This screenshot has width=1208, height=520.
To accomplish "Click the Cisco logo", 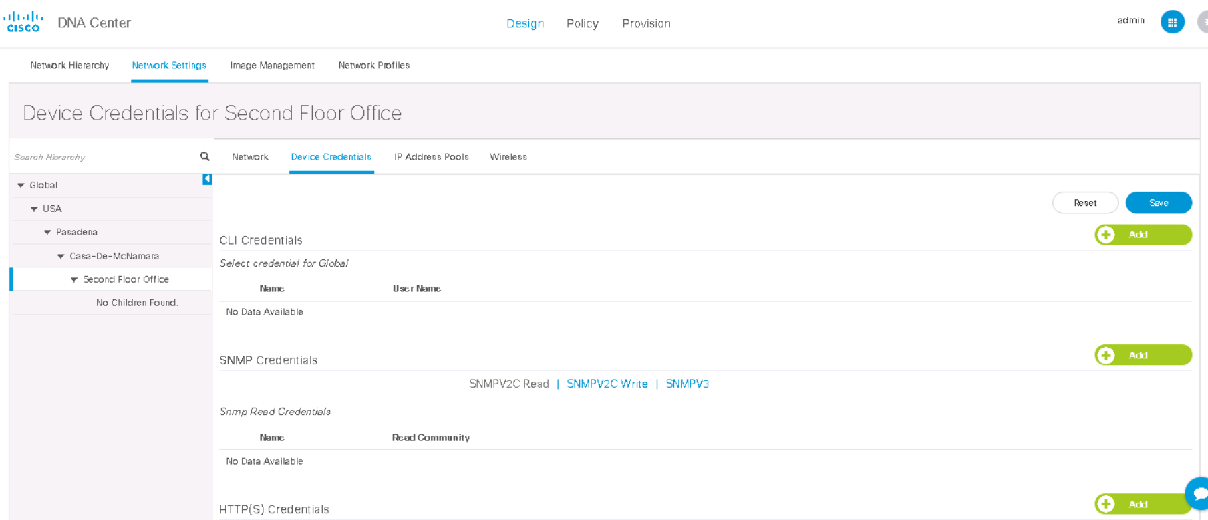I will (x=23, y=21).
